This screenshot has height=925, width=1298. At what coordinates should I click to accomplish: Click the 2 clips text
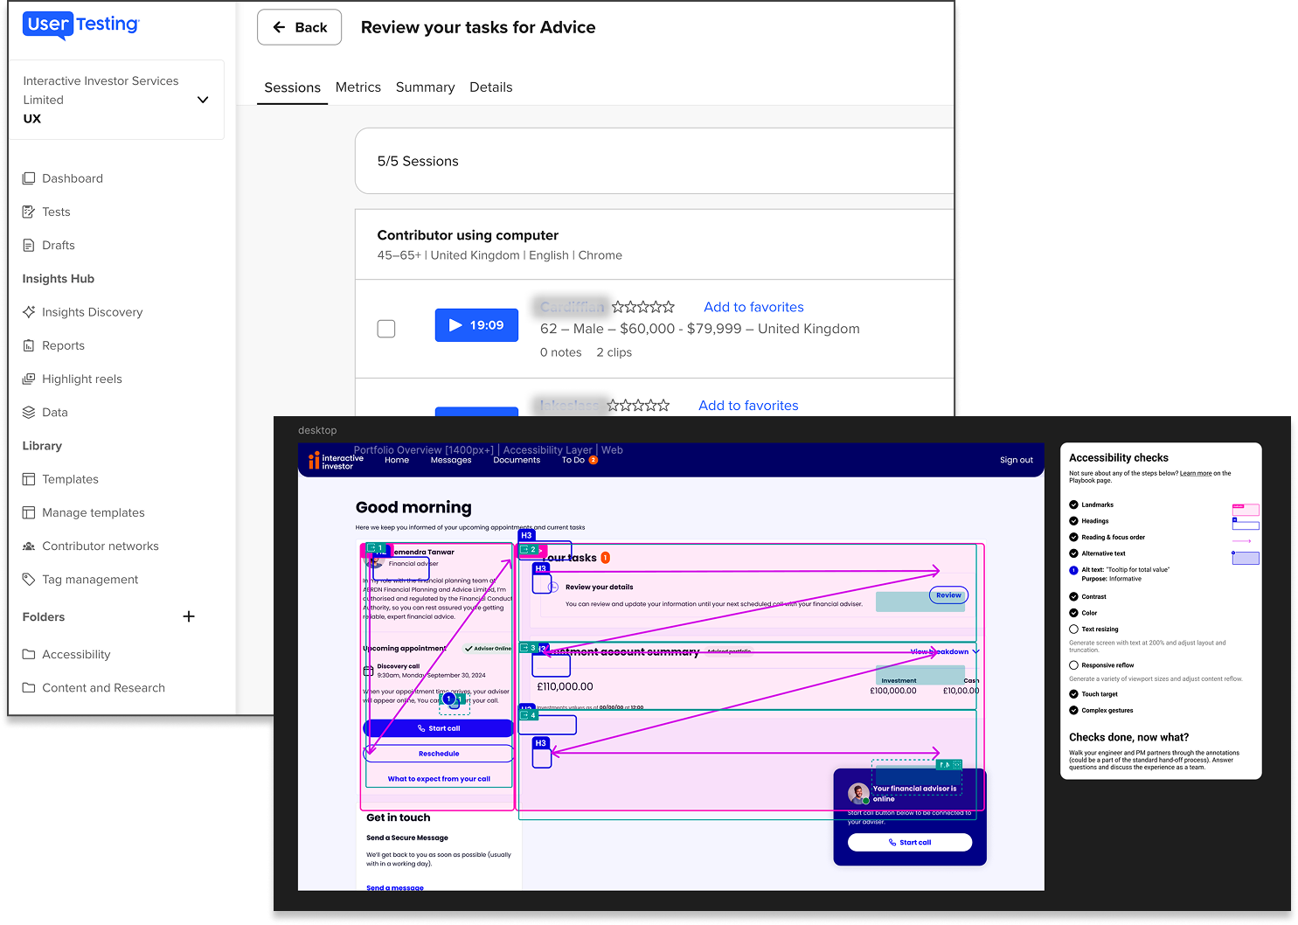[614, 352]
